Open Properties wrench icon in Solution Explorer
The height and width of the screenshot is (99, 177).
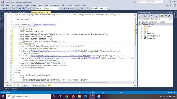pyautogui.click(x=169, y=16)
